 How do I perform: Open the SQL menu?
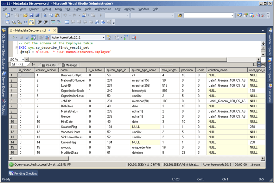[68, 9]
